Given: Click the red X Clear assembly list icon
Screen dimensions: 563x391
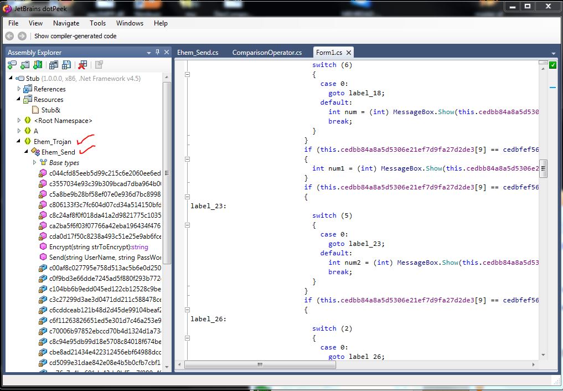Looking at the screenshot, I should coord(82,65).
